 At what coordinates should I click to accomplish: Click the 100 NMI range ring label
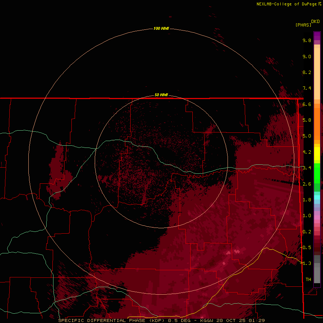(161, 28)
